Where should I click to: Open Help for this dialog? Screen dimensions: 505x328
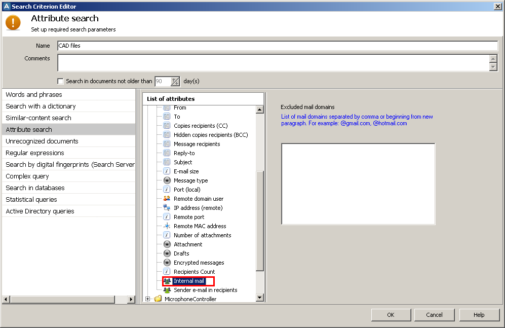click(x=479, y=315)
